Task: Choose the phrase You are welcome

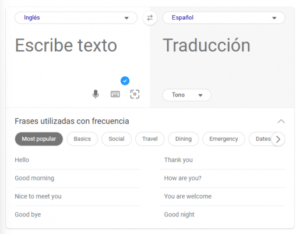Action: click(x=223, y=197)
